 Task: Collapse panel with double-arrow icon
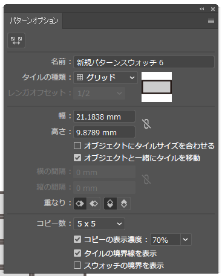pos(201,9)
